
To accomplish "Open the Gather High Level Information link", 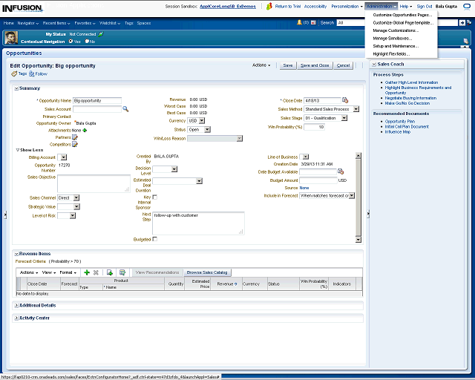I will pos(411,82).
